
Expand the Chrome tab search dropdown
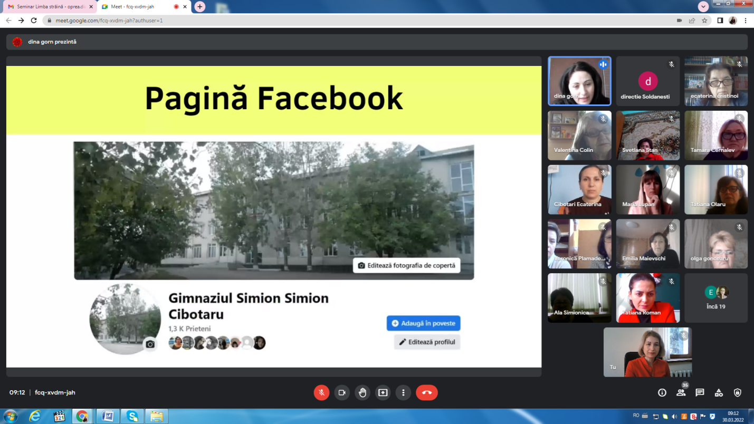(703, 6)
